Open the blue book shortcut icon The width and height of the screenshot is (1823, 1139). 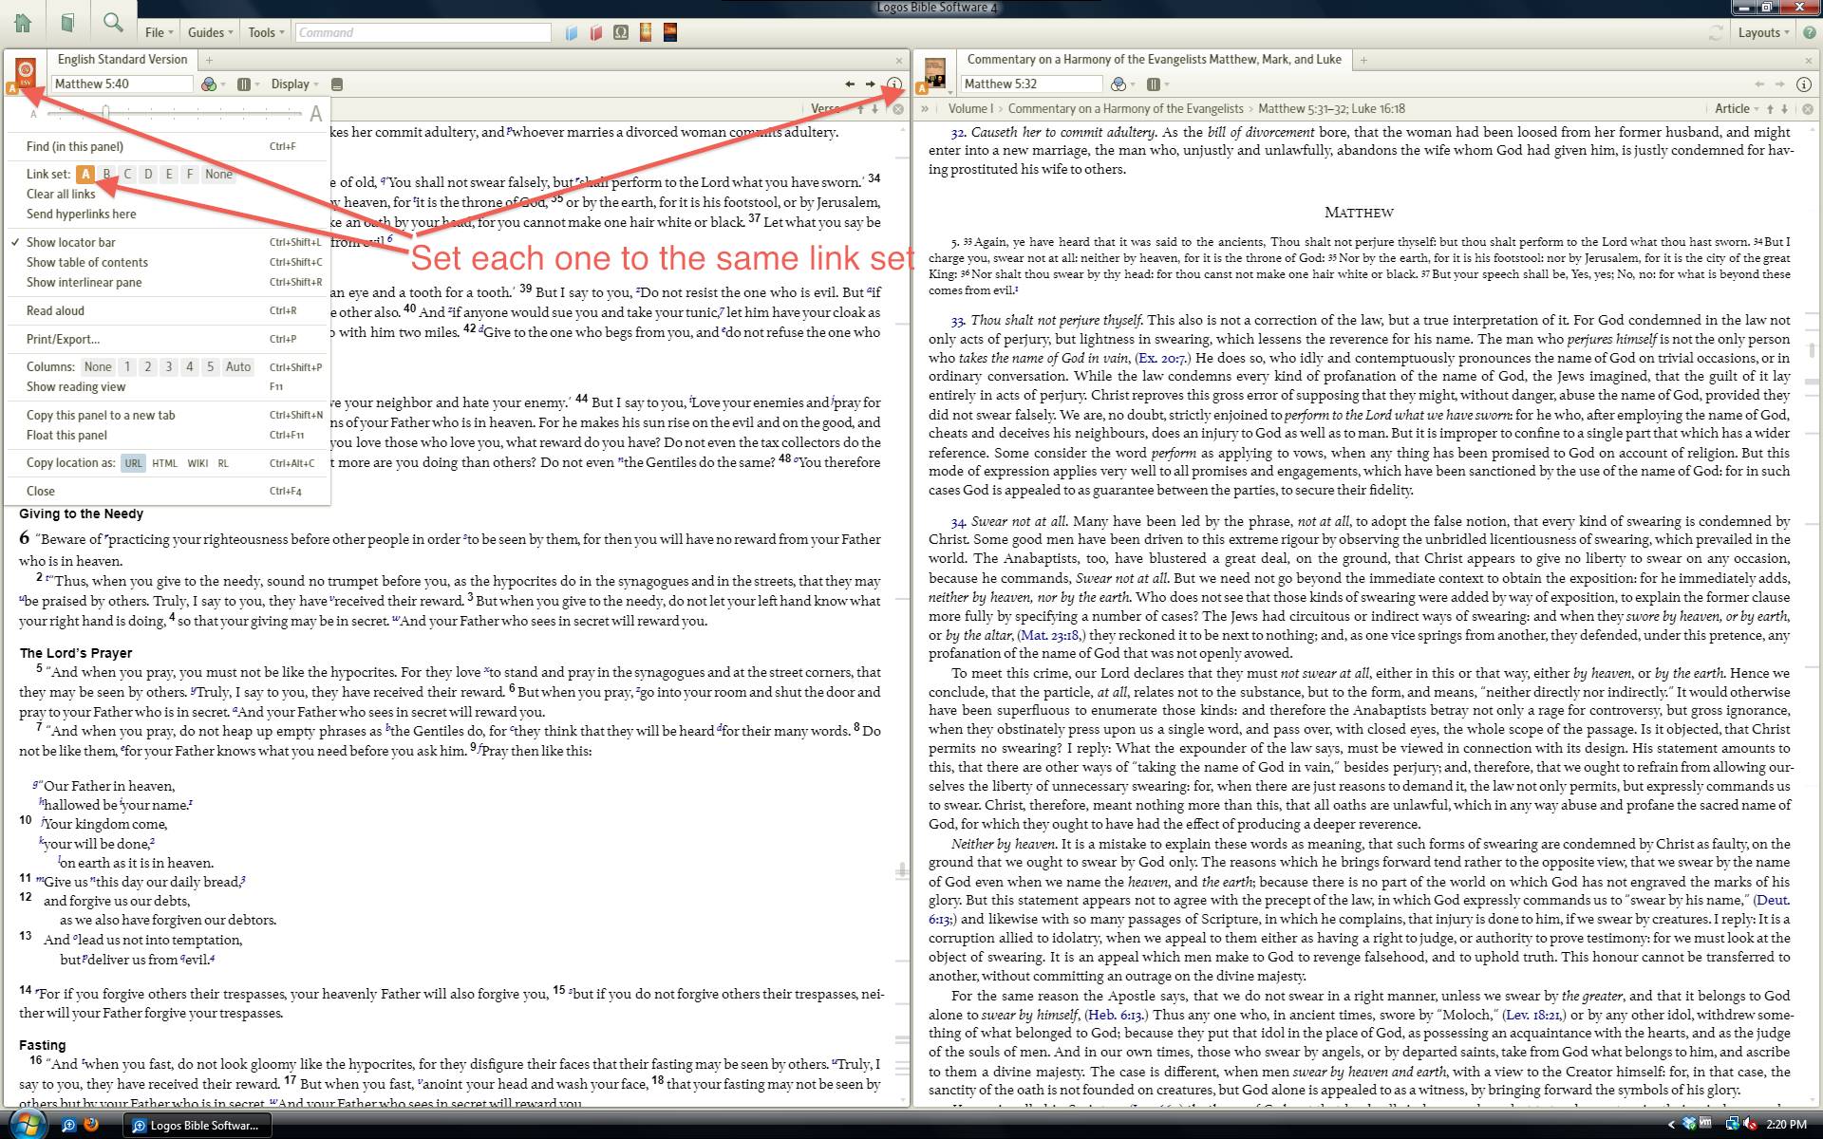[572, 32]
